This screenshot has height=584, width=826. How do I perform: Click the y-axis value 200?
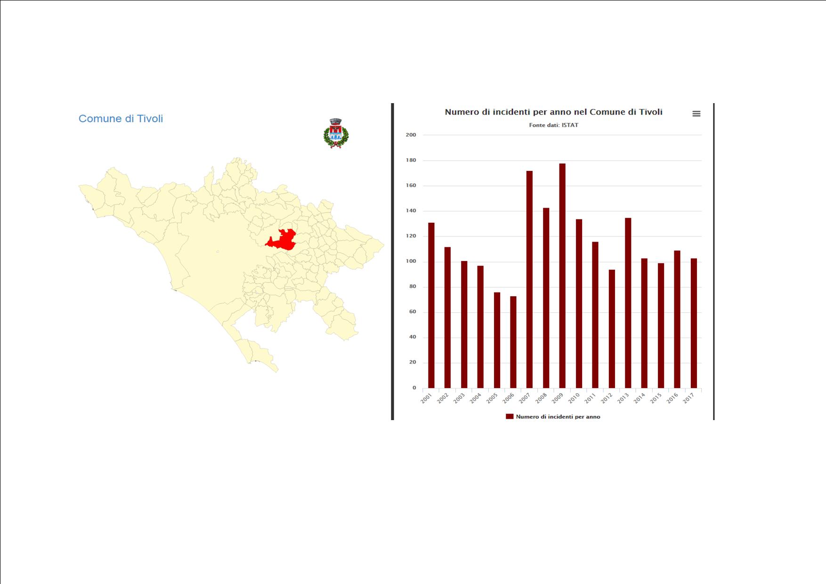coord(411,135)
